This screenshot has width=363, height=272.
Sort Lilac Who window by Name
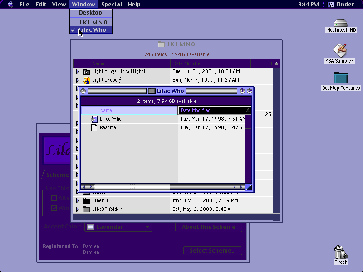tap(129, 110)
